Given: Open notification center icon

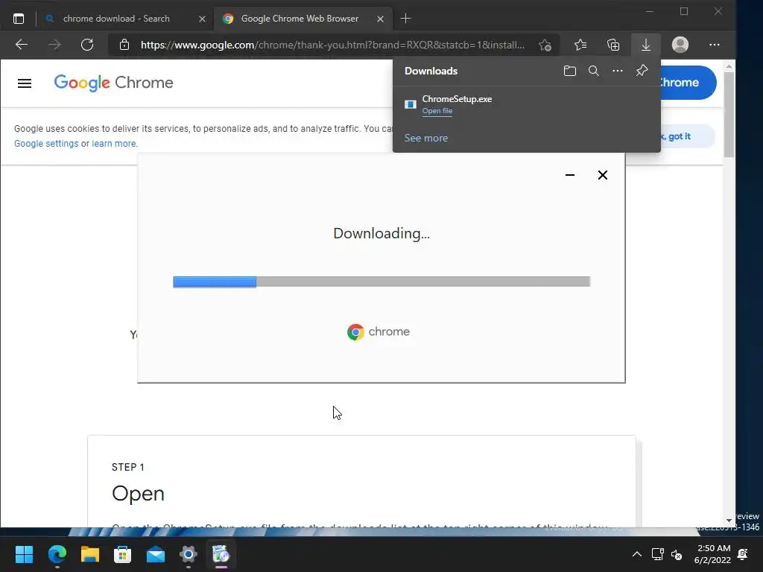Looking at the screenshot, I should click(743, 554).
